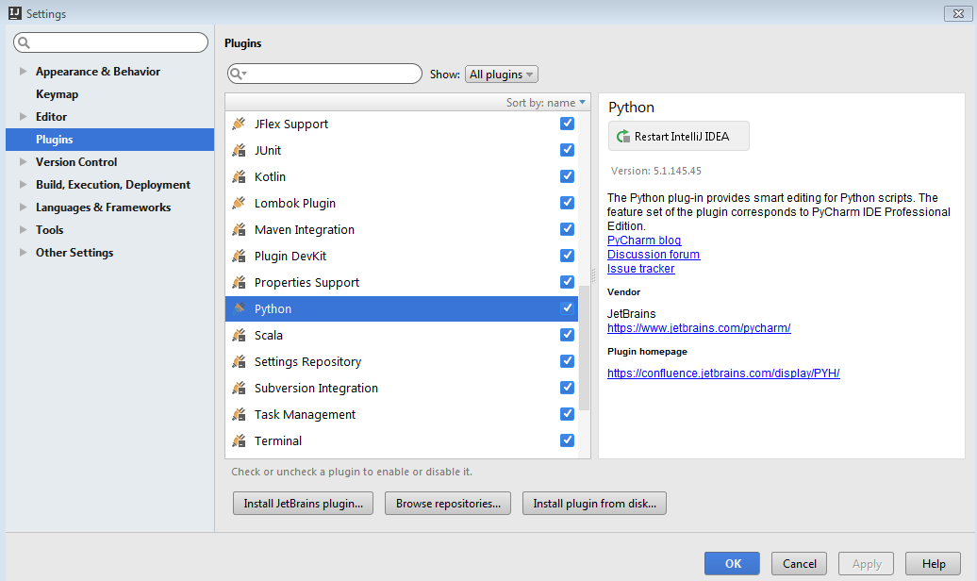The image size is (977, 581).
Task: Disable the Terminal plugin checkbox
Action: (567, 440)
